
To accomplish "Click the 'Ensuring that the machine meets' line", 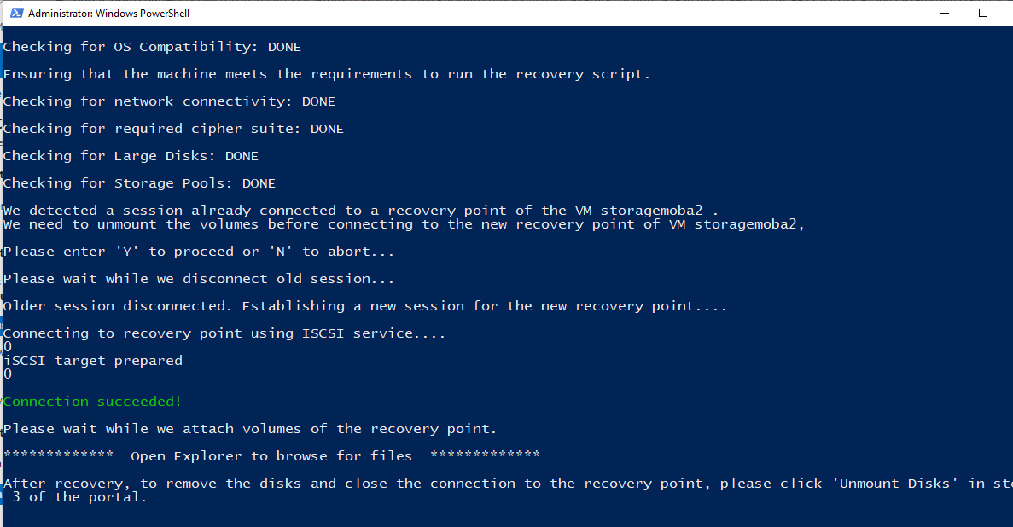I will pyautogui.click(x=326, y=74).
